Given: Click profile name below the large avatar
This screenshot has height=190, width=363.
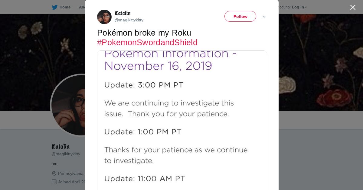Looking at the screenshot, I should coord(60,147).
